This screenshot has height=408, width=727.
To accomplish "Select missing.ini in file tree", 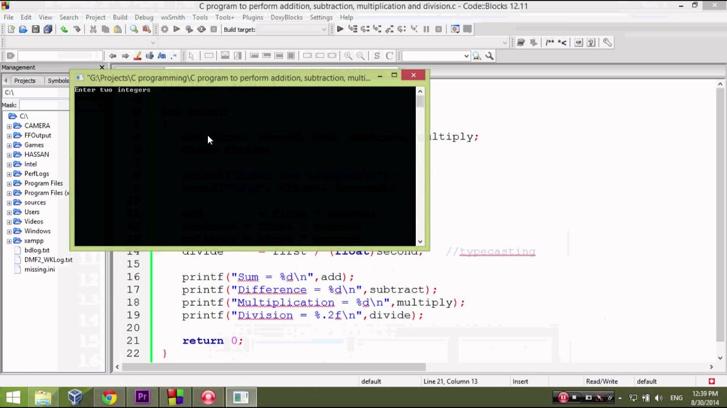I will click(x=39, y=269).
